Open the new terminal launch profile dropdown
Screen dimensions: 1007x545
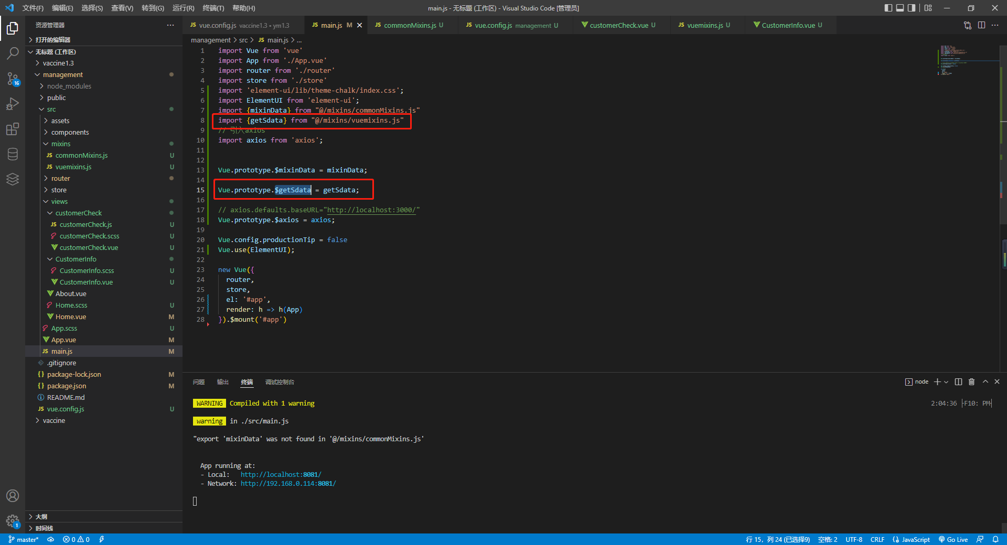946,382
